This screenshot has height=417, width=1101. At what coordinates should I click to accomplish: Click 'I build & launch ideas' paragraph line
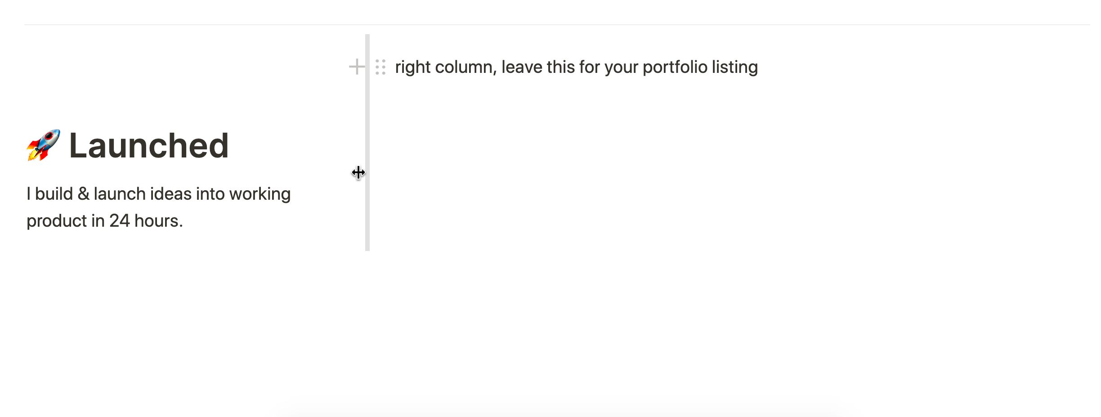pos(158,194)
